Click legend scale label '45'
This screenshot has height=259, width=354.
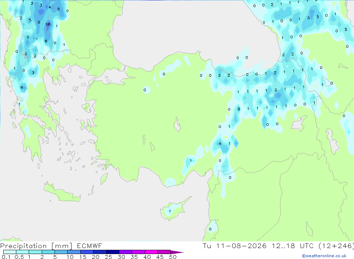160,257
